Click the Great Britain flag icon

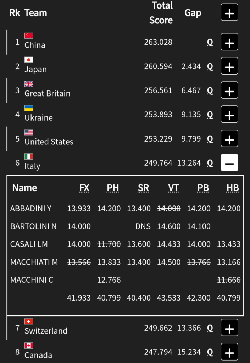(29, 84)
